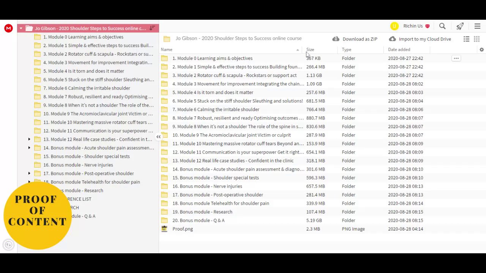Viewport: 486px width, 273px height.
Task: Collapse the left panel with double-chevron
Action: click(x=158, y=137)
